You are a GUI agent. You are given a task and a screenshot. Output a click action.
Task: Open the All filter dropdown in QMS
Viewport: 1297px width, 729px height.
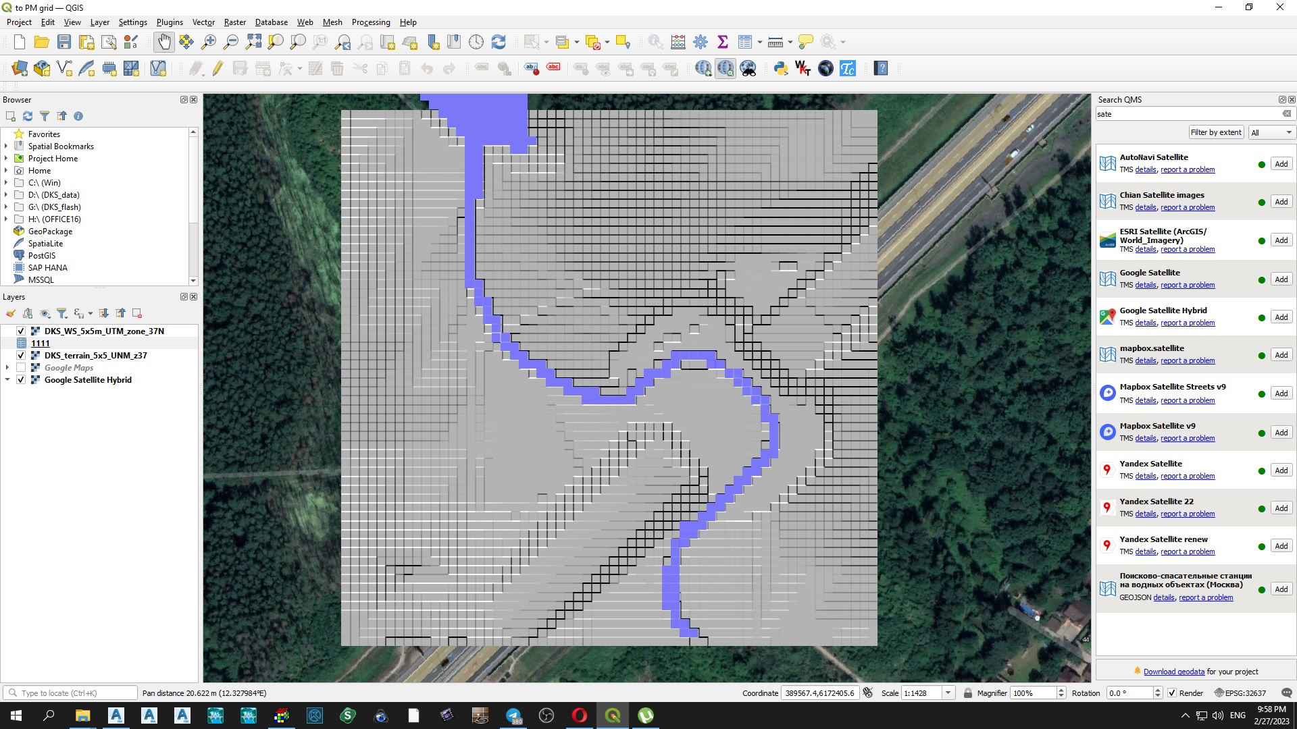[1271, 132]
